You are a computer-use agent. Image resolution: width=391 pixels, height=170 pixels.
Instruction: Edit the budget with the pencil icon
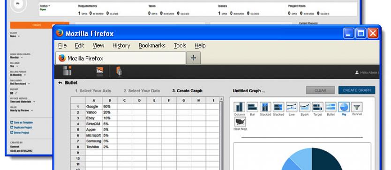point(16,93)
